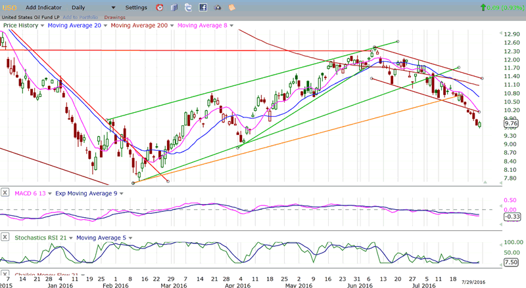
Task: Open the Add Indicator menu
Action: click(44, 7)
